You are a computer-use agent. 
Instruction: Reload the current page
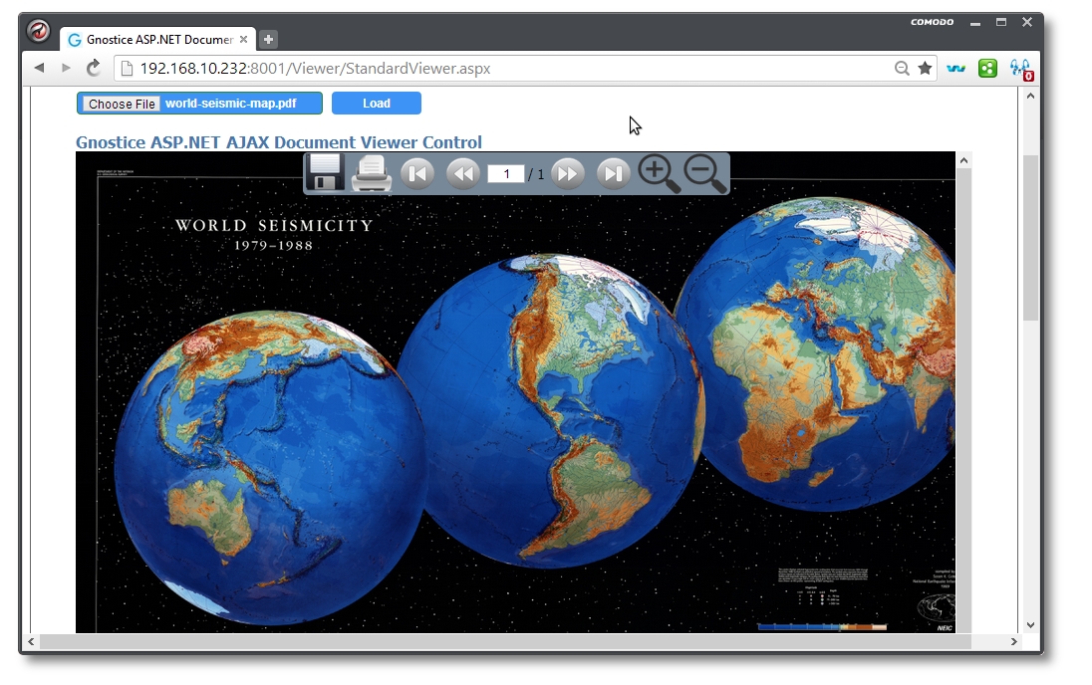point(94,68)
